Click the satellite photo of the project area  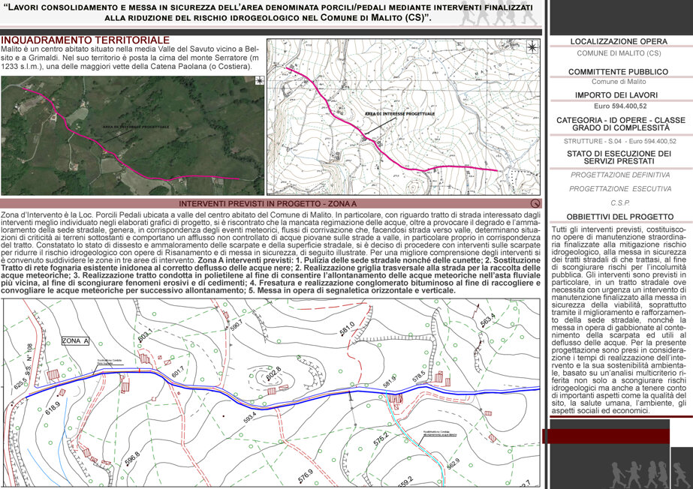click(133, 136)
